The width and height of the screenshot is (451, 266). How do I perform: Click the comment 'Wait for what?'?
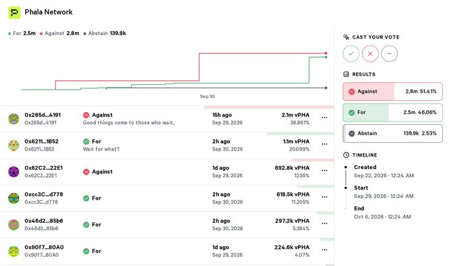coord(101,149)
